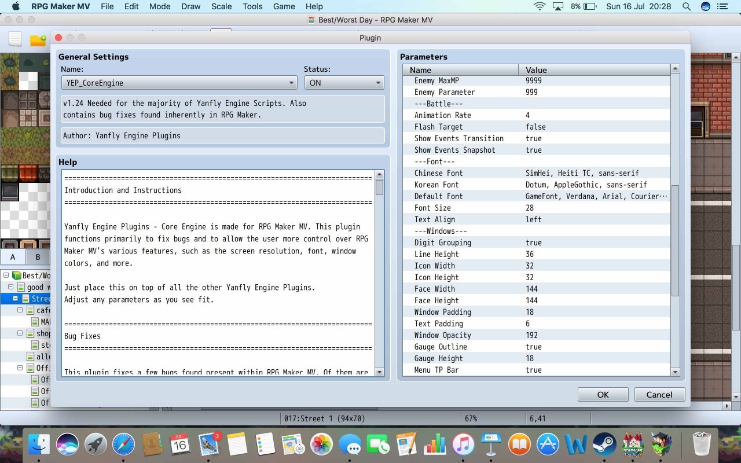Click the battery status icon
This screenshot has width=741, height=463.
(590, 6)
